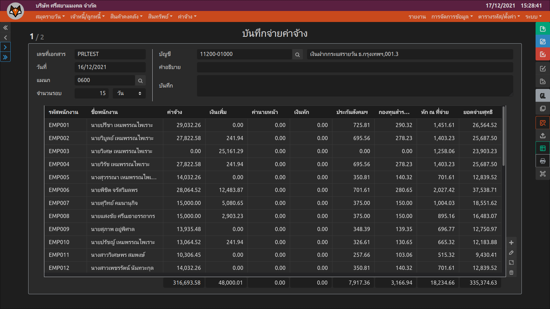Screen dimensions: 550x309
Task: Click search icon beside account 11200-01000
Action: pos(297,54)
